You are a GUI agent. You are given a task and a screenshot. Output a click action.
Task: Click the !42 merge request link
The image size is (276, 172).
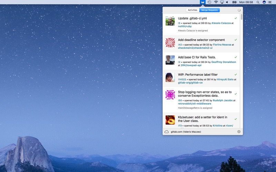coord(180,45)
